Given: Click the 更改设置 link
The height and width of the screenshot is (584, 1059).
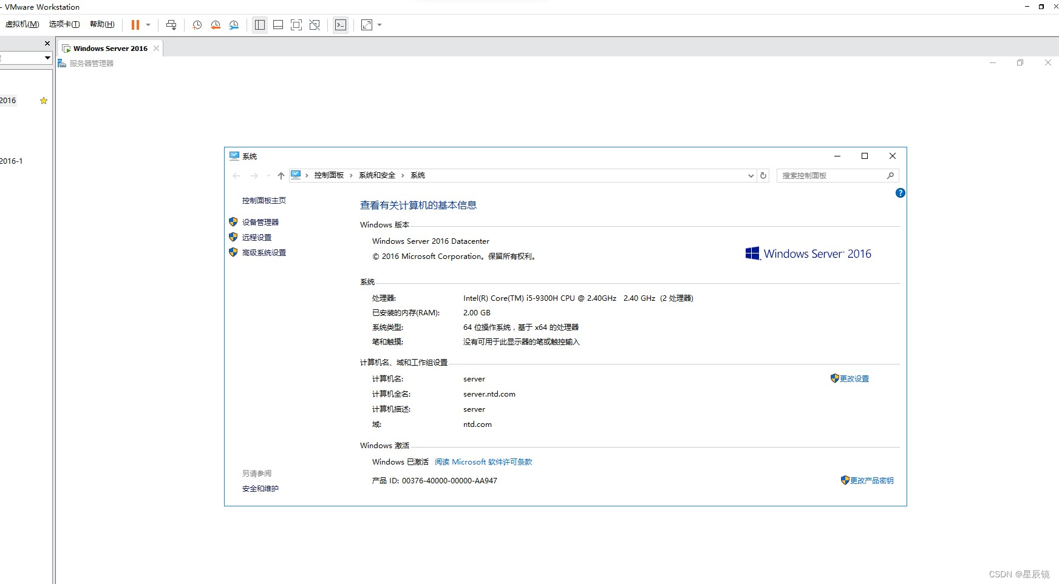Looking at the screenshot, I should [854, 379].
